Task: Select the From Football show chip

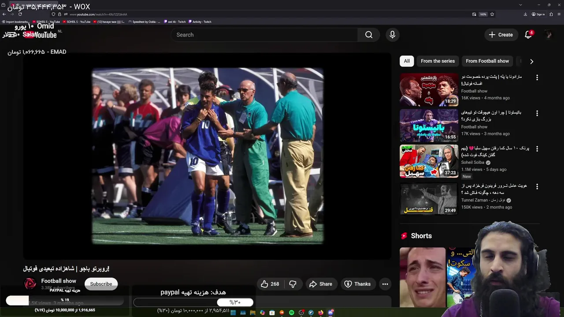Action: pos(487,61)
